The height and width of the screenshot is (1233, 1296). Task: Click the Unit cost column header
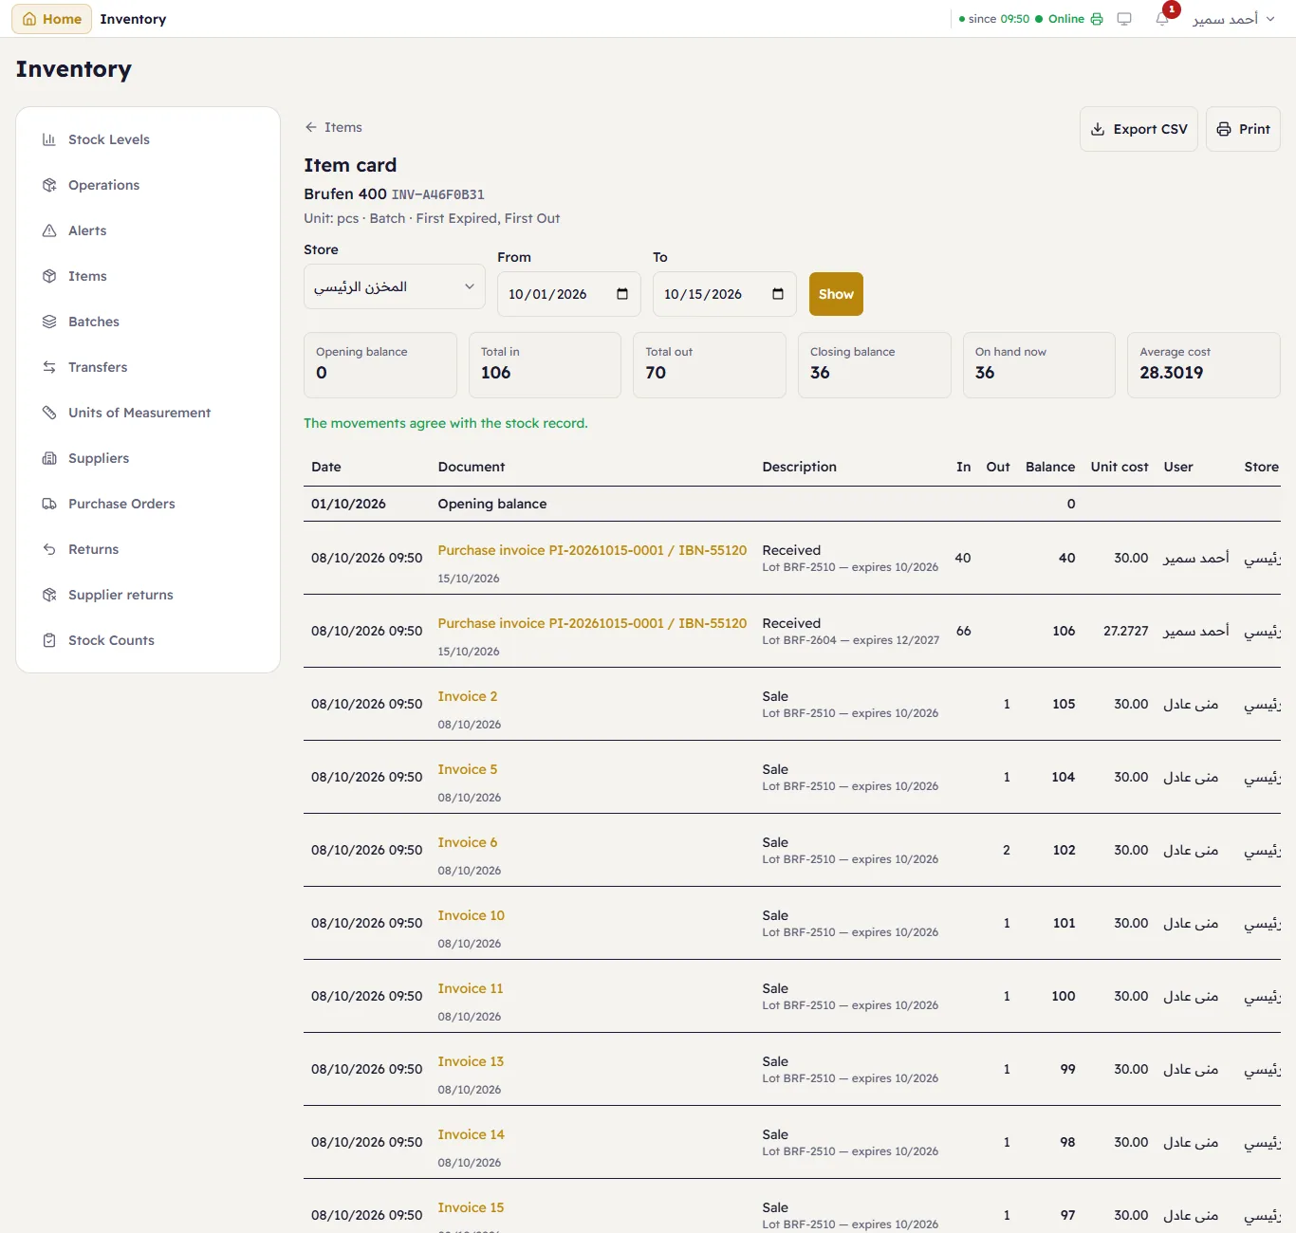[x=1120, y=467]
